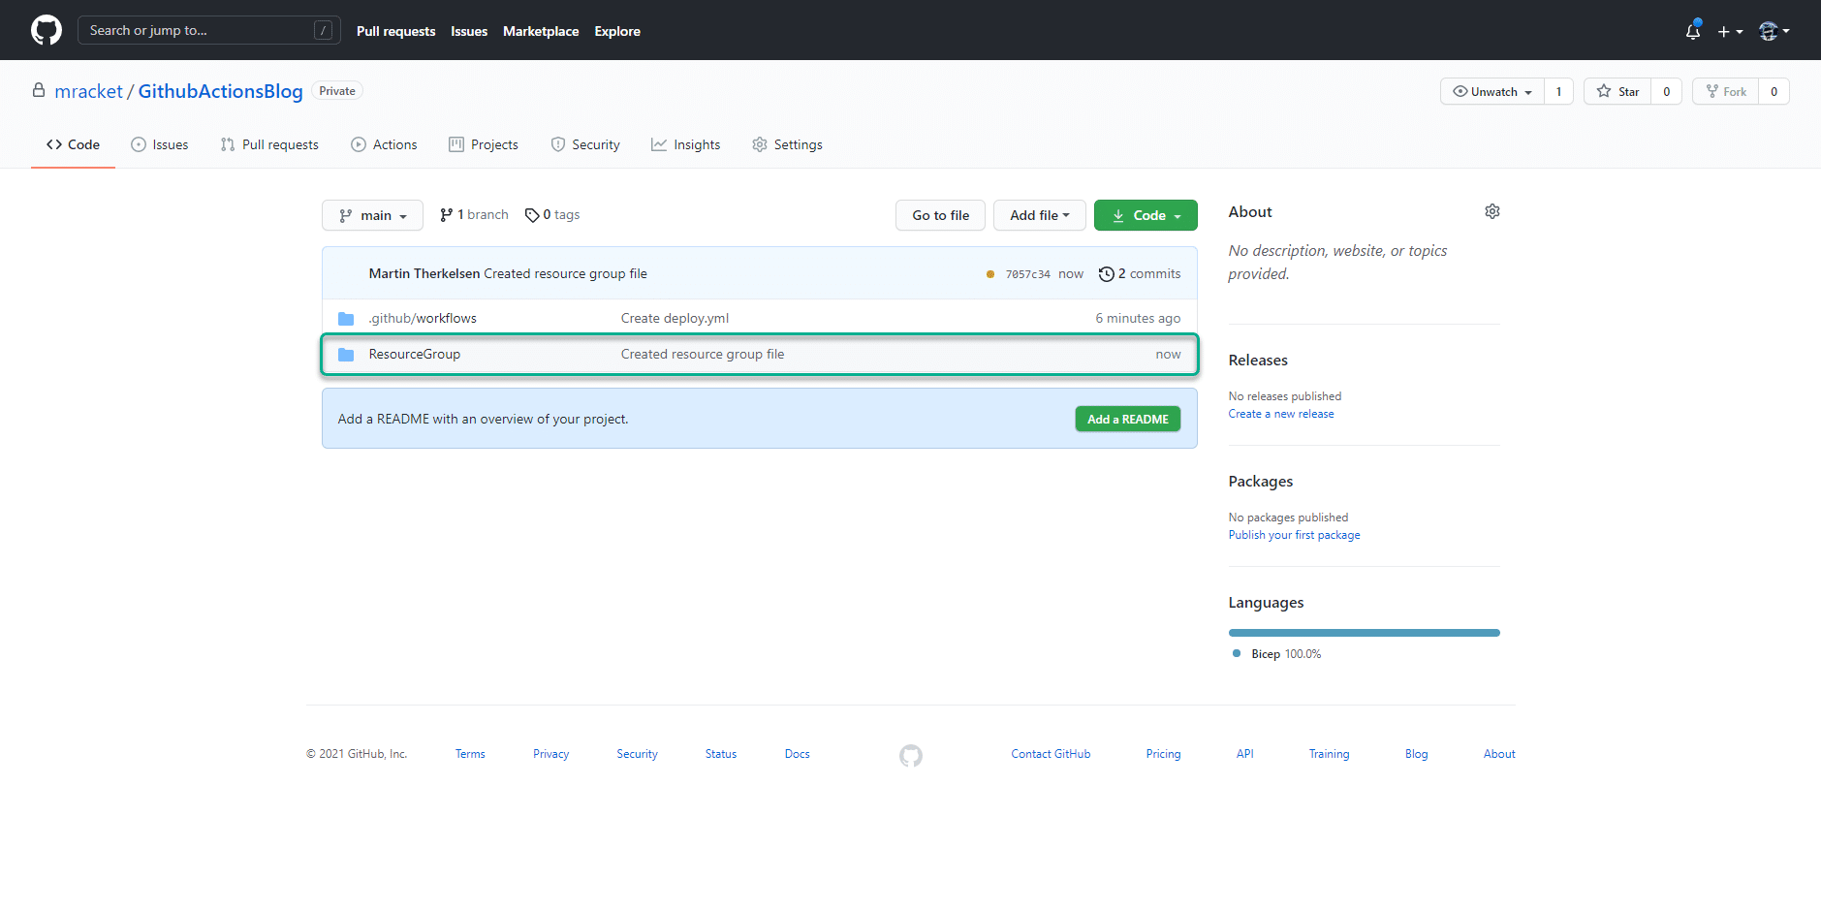The image size is (1821, 910).
Task: Open Contact GitHub footer link
Action: click(x=1051, y=754)
